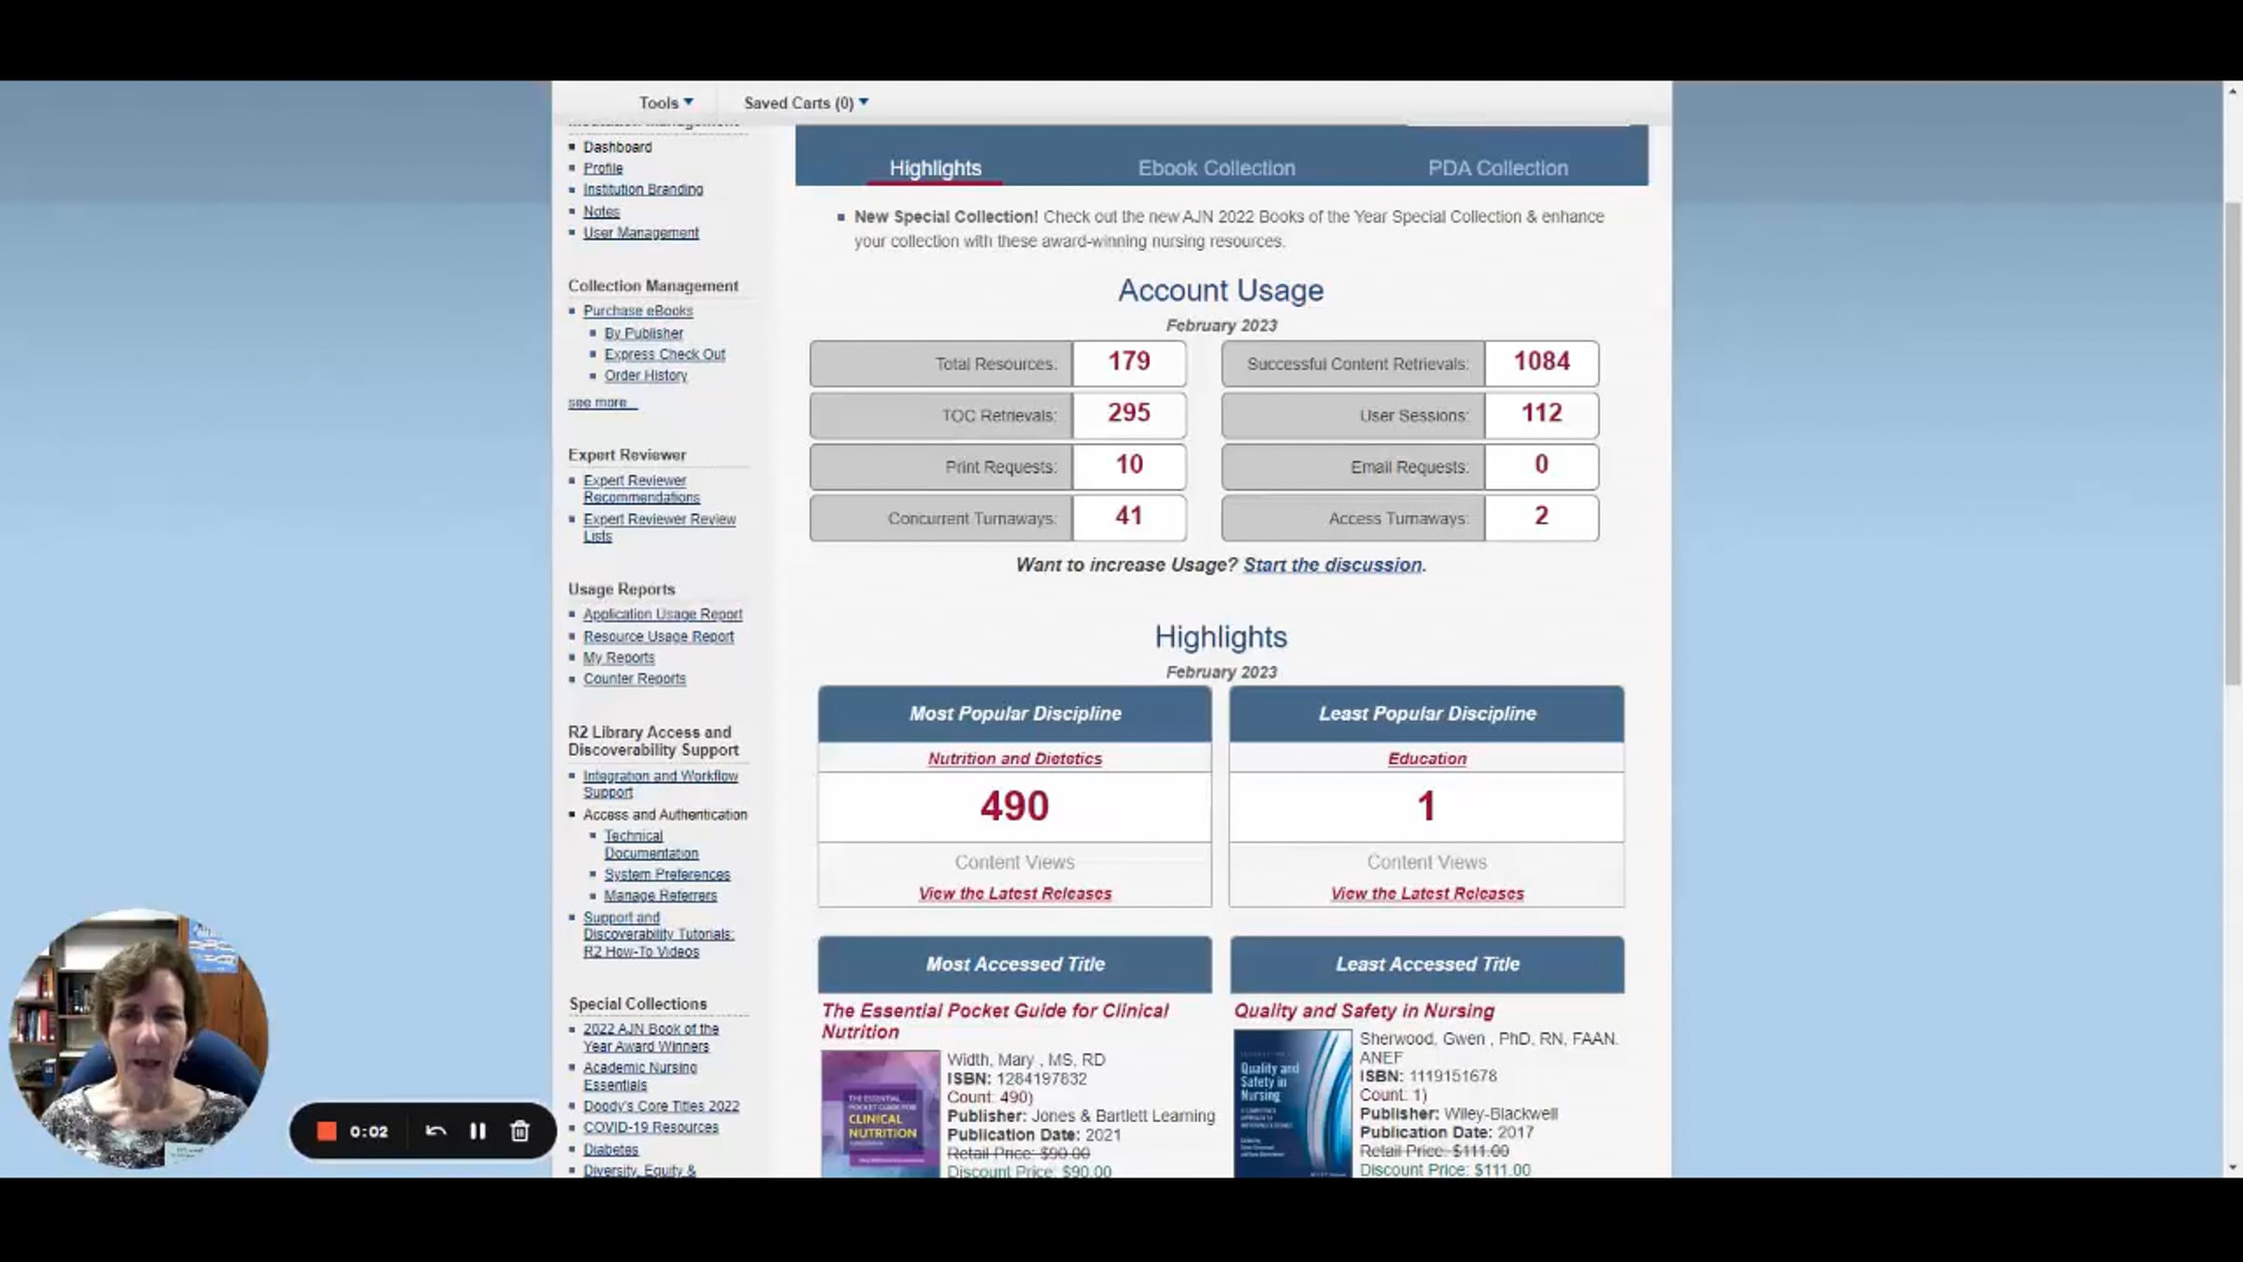Delete recording with the trash icon
This screenshot has height=1262, width=2243.
[520, 1131]
